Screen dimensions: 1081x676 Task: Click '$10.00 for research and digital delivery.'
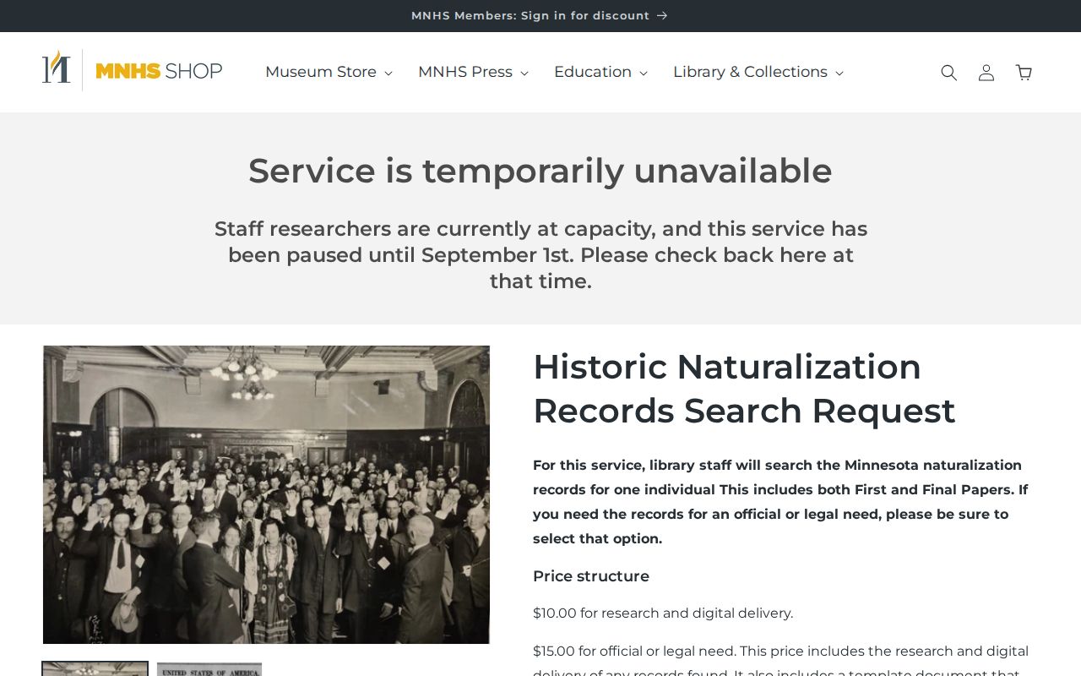point(663,613)
